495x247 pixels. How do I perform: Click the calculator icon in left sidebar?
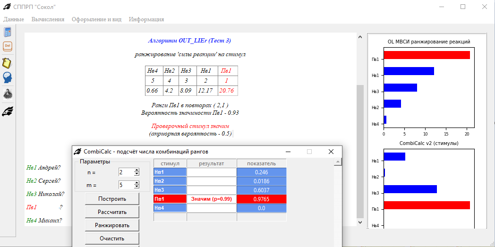[x=8, y=32]
